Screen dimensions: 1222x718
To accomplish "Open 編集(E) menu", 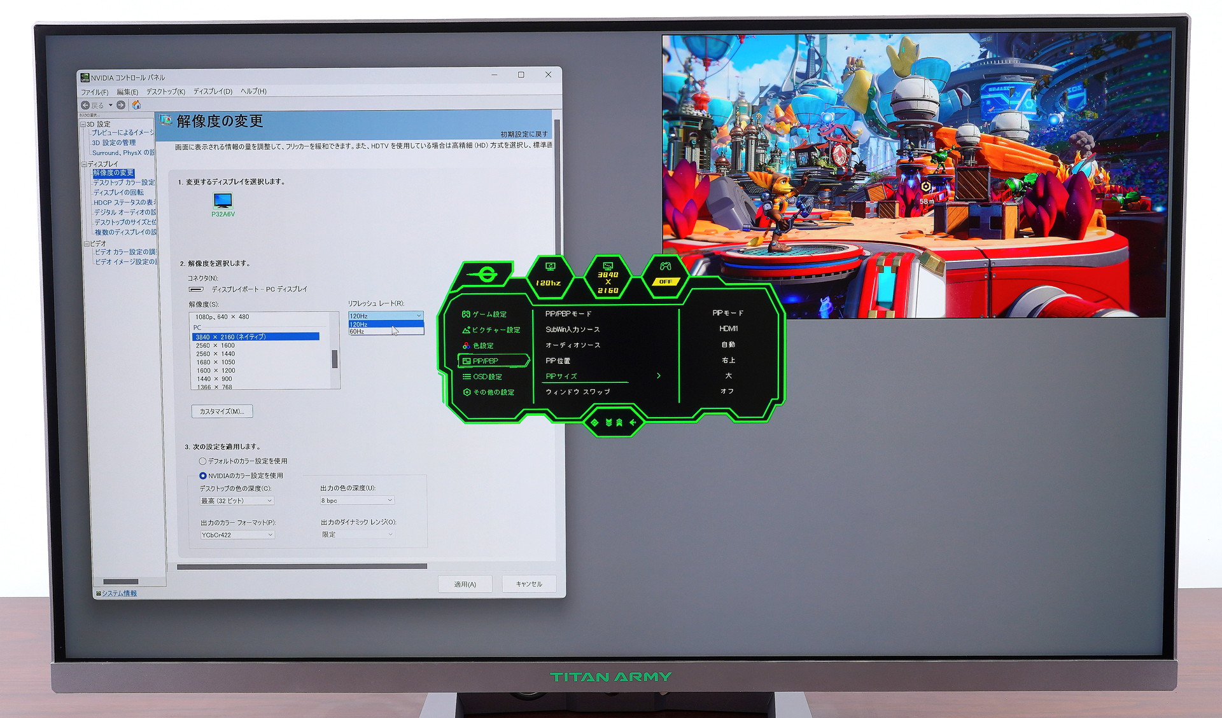I will point(127,92).
